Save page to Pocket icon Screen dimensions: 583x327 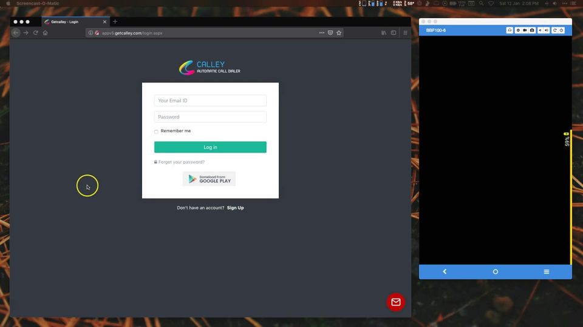[x=330, y=33]
